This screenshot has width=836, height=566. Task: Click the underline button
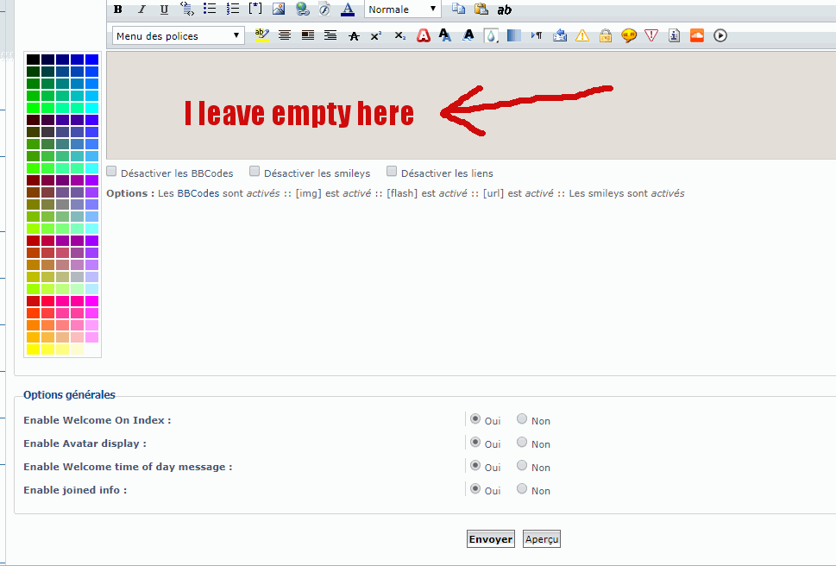(x=164, y=9)
